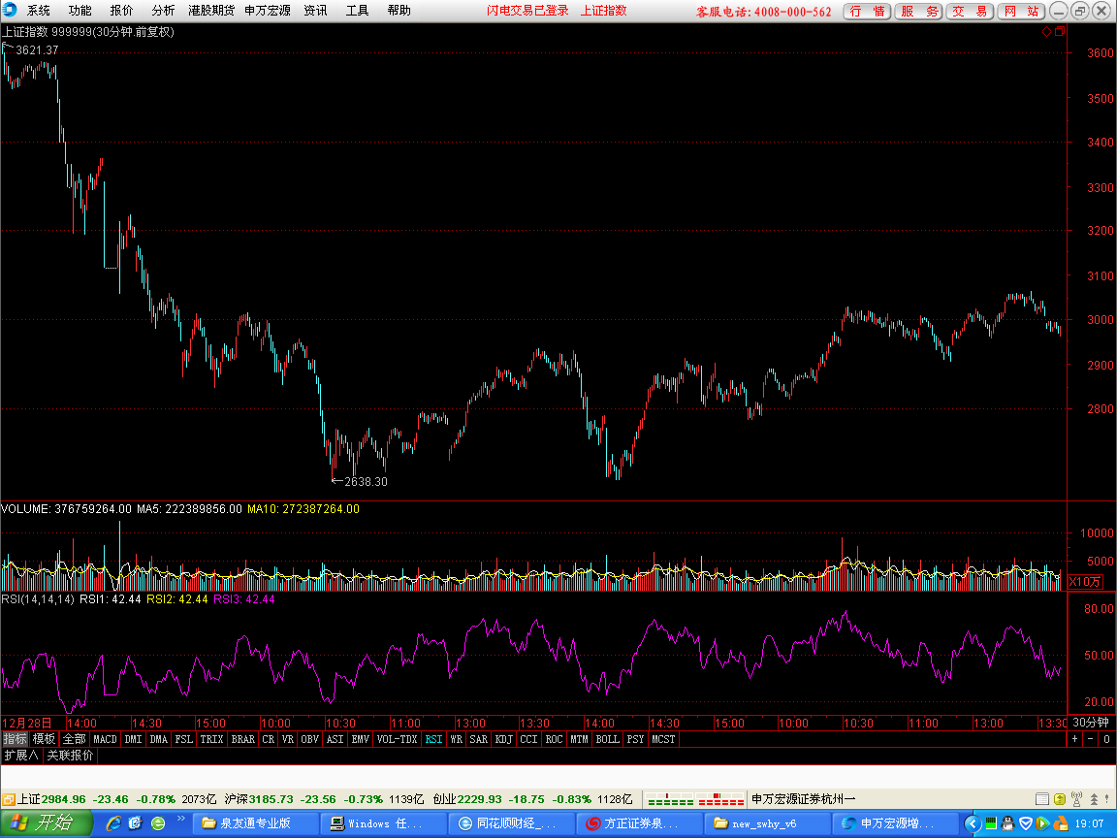Screen dimensions: 1117x838
Task: Click the 网站 button
Action: pyautogui.click(x=1021, y=11)
